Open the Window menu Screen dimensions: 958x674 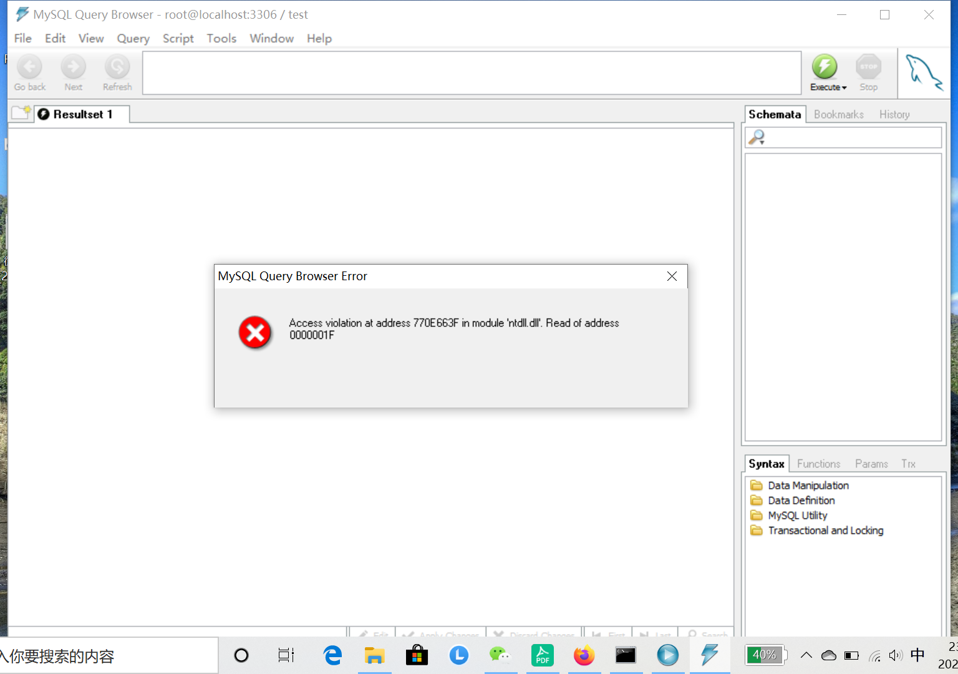[x=271, y=38]
